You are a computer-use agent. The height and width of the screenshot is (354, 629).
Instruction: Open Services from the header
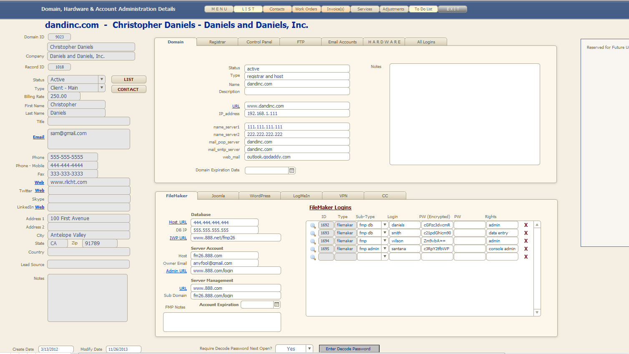click(x=365, y=9)
